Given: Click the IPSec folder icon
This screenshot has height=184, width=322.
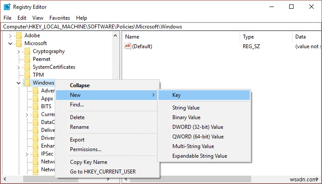Looking at the screenshot, I should (x=36, y=154).
